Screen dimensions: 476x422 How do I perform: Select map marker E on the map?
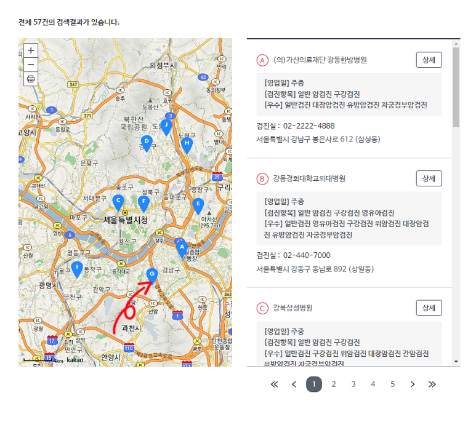[x=198, y=207]
